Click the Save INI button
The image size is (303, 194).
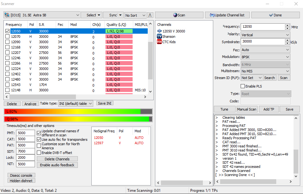pos(105,103)
